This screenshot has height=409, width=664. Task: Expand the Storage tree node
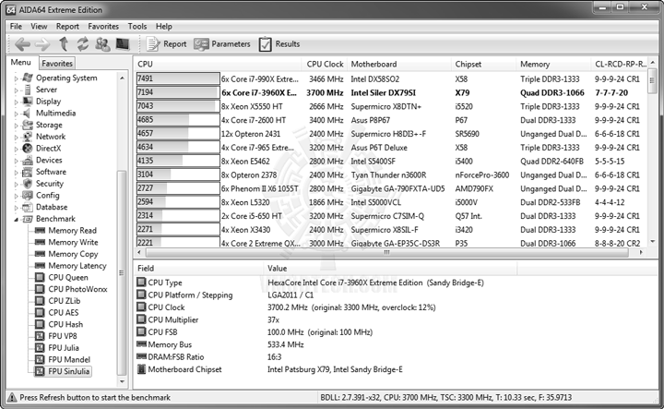point(16,126)
